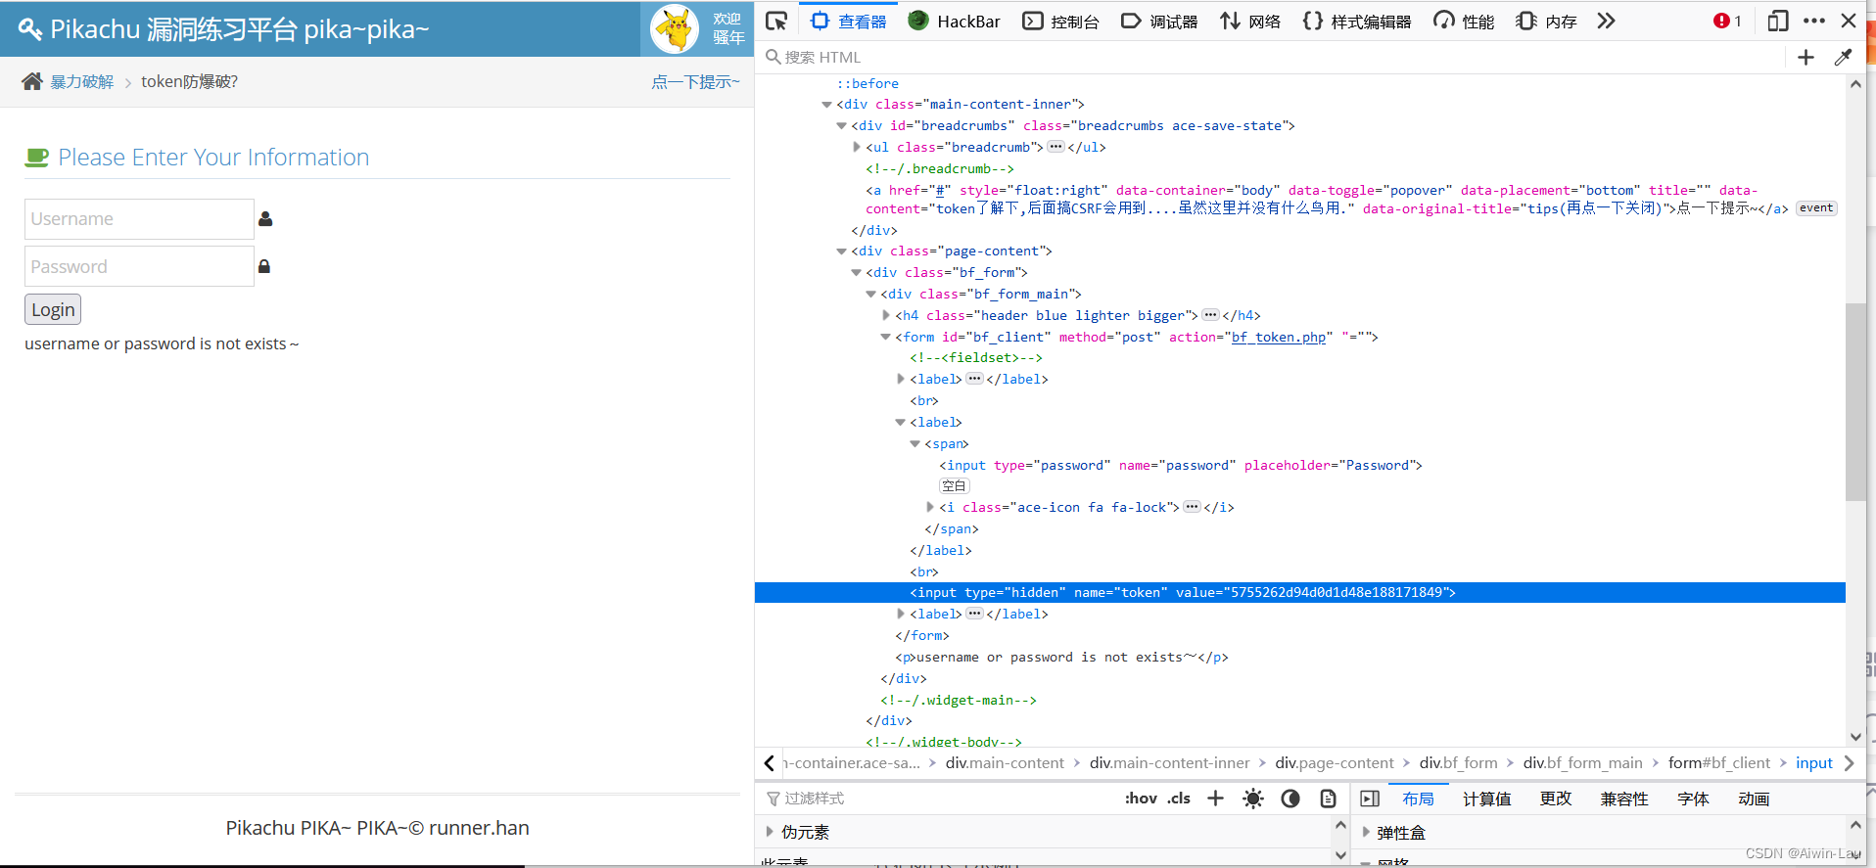
Task: Expand the h4 header blue lighter node
Action: click(x=885, y=315)
